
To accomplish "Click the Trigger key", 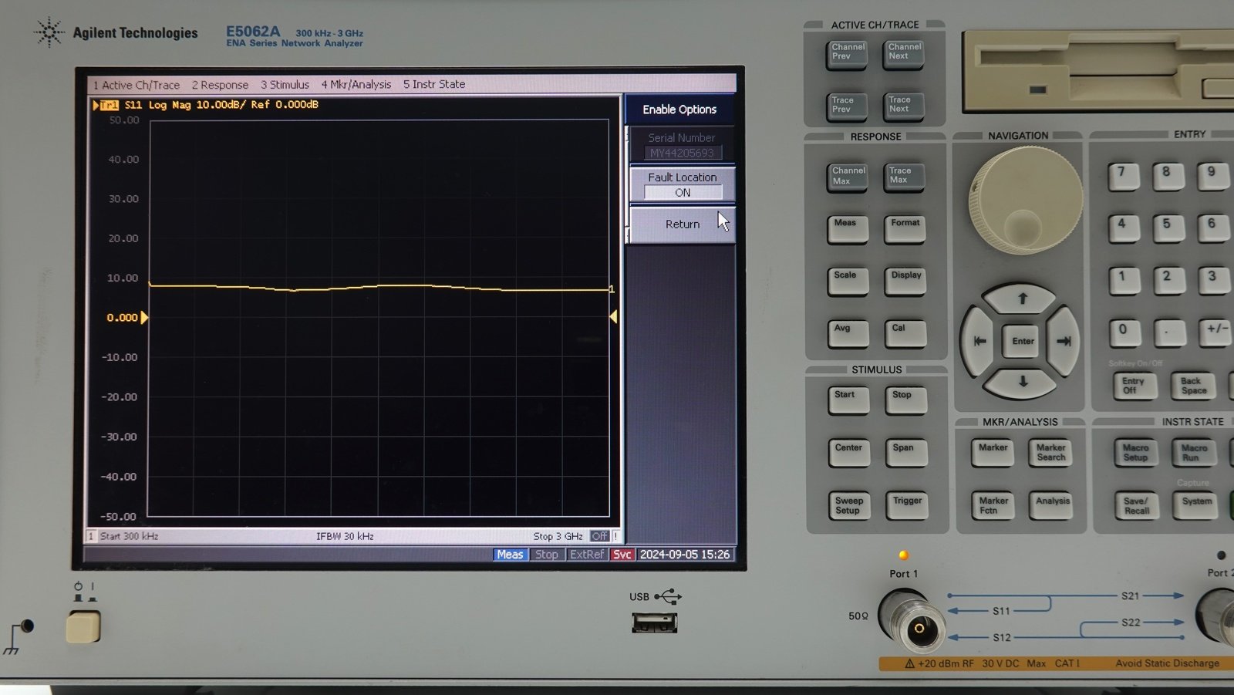I will pyautogui.click(x=908, y=507).
